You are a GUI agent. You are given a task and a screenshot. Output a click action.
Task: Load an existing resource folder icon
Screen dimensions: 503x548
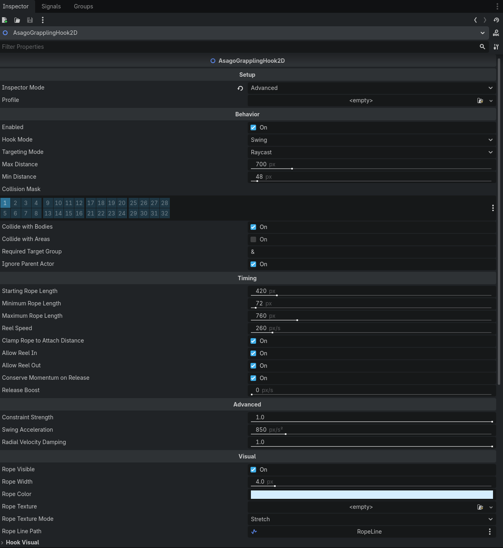point(17,20)
